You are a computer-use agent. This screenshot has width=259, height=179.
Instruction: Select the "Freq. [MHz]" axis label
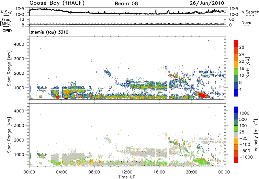(6, 22)
